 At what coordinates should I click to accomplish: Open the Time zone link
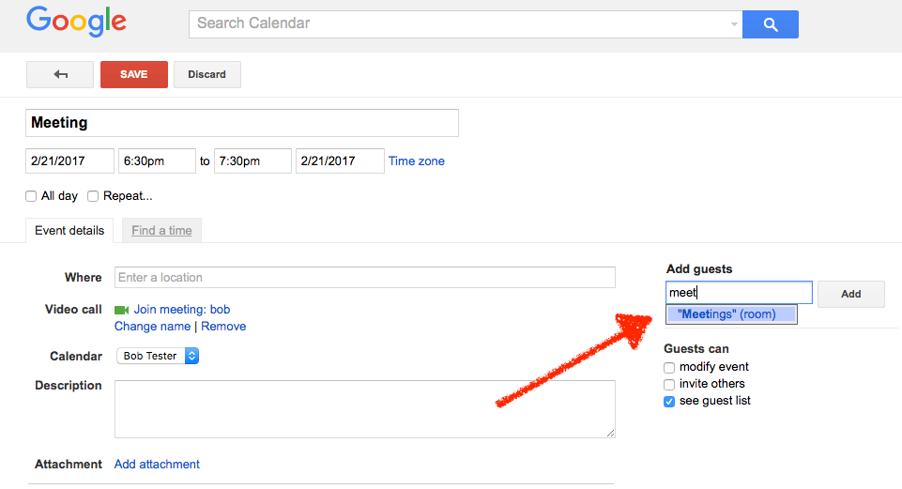coord(417,161)
